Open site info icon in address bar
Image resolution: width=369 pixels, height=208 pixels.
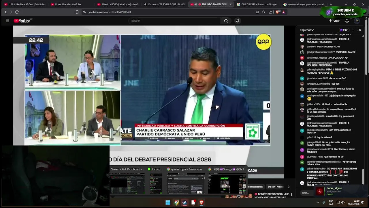point(84,12)
